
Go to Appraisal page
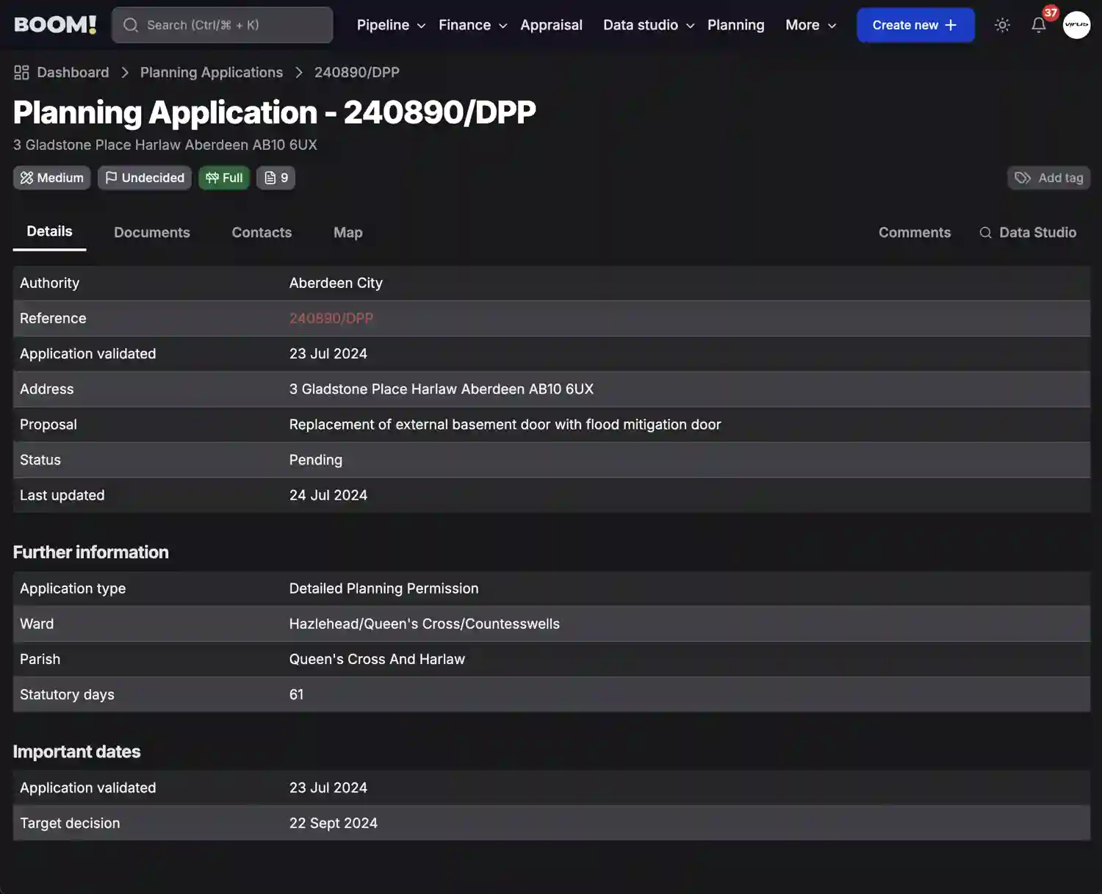click(551, 25)
